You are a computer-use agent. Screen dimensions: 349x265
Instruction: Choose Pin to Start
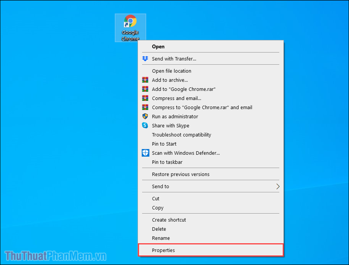(x=210, y=144)
